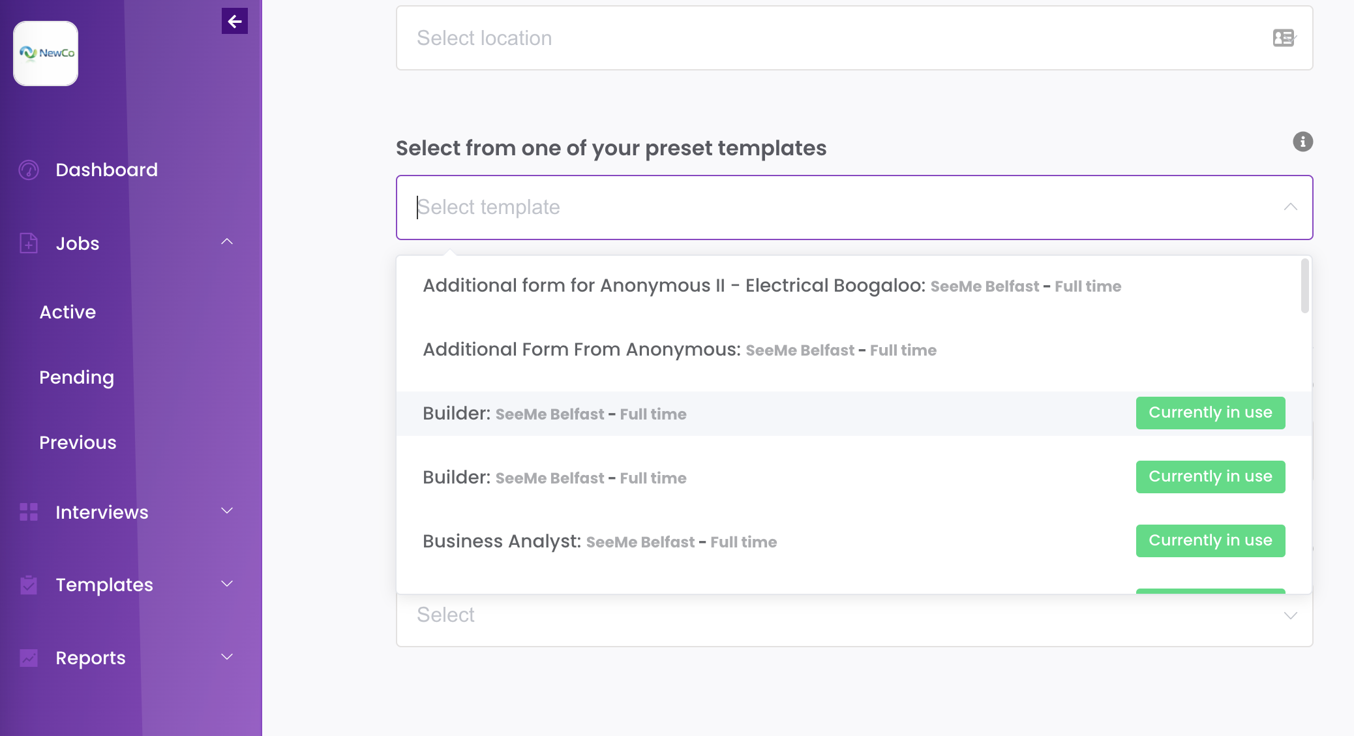
Task: Select the Interviews grid icon
Action: pyautogui.click(x=29, y=512)
